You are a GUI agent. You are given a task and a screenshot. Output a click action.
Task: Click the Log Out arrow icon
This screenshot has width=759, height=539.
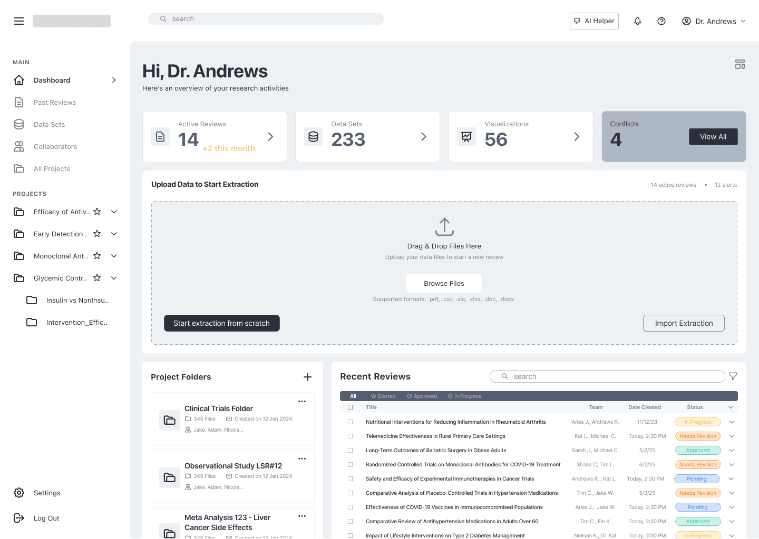[x=19, y=518]
